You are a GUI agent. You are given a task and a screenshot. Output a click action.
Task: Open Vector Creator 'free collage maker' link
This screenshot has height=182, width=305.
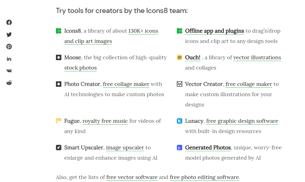click(249, 84)
